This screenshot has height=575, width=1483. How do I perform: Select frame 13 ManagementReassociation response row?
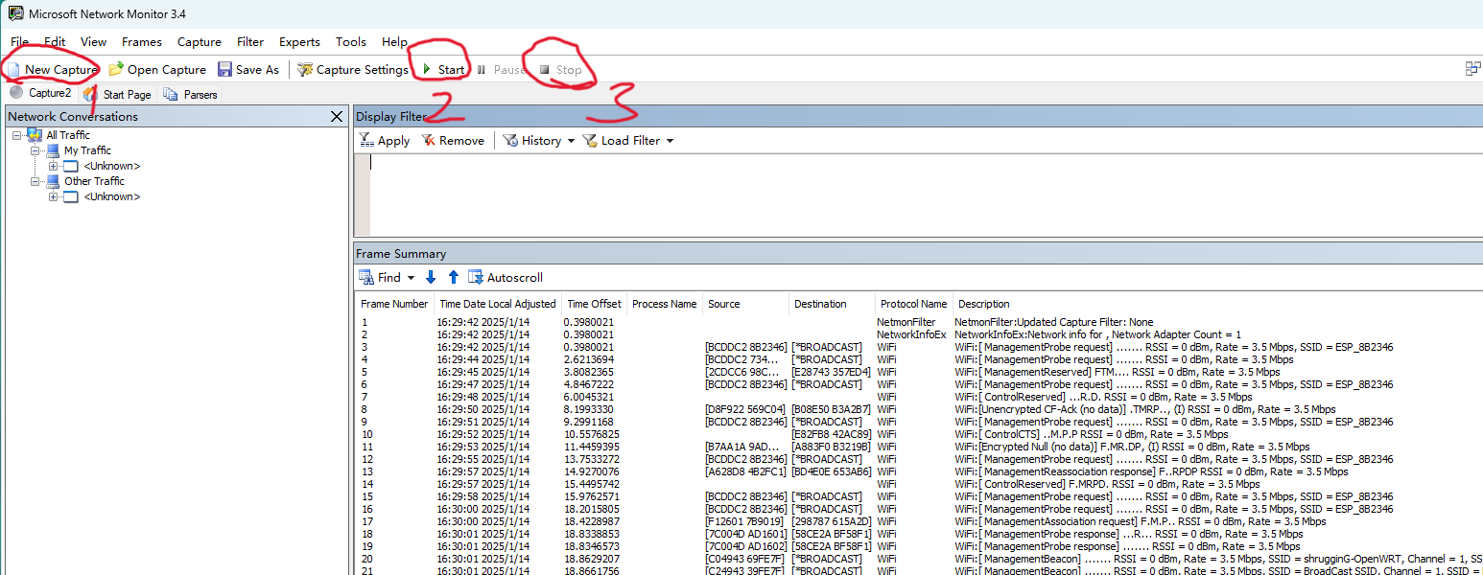pos(919,471)
